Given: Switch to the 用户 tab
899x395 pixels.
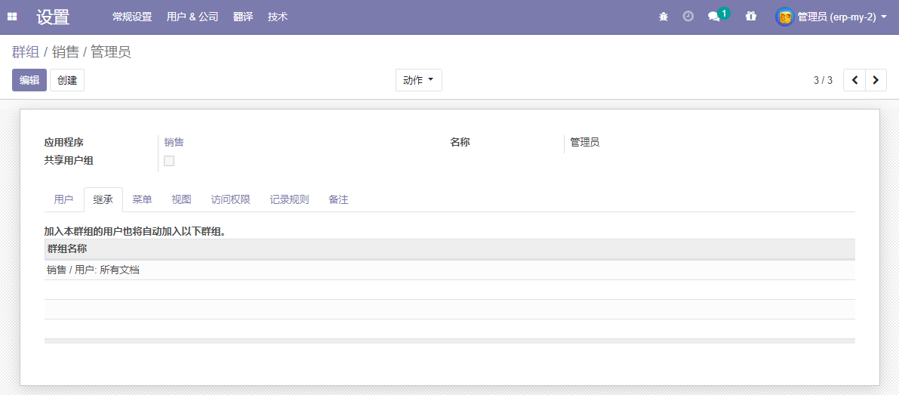Looking at the screenshot, I should 63,200.
